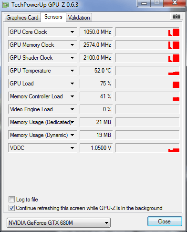Image resolution: width=187 pixels, height=232 pixels.
Task: Click the camera screenshot icon
Action: pyautogui.click(x=176, y=17)
